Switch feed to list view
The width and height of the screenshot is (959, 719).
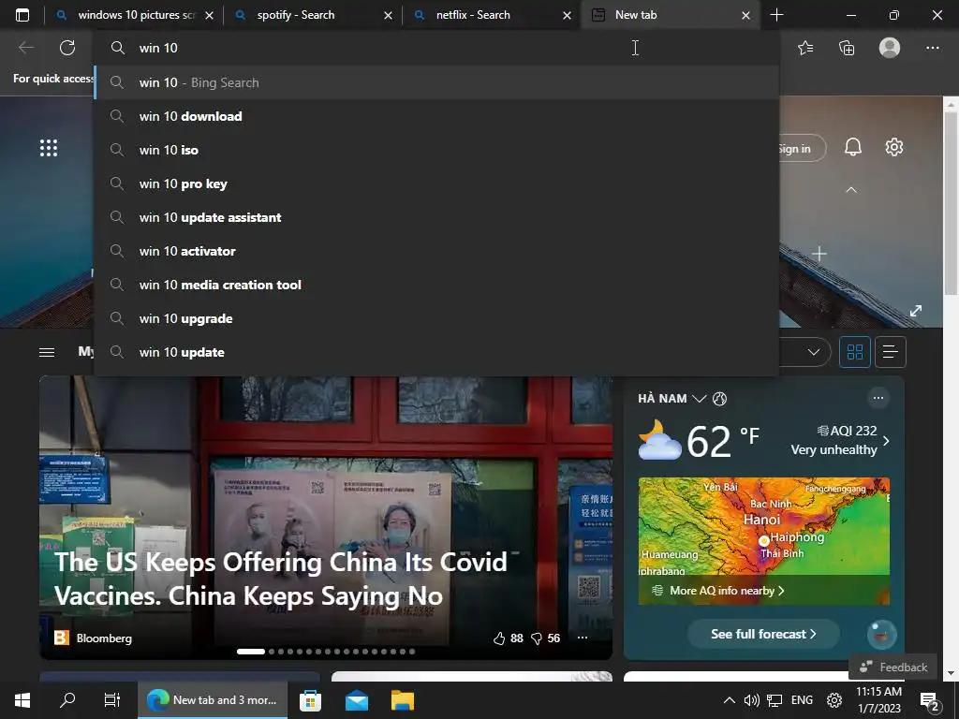pos(891,352)
